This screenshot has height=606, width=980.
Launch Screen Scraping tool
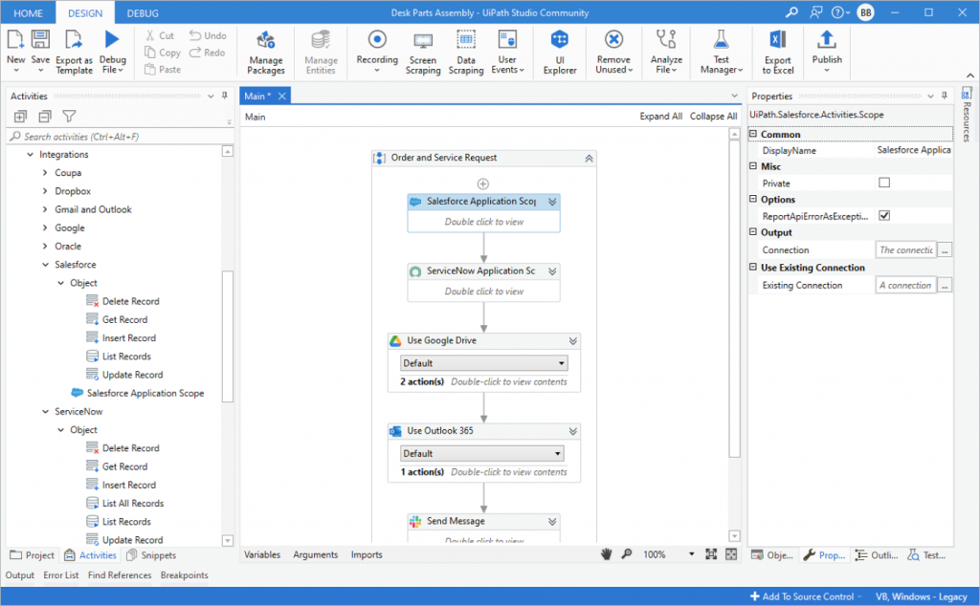(x=422, y=53)
